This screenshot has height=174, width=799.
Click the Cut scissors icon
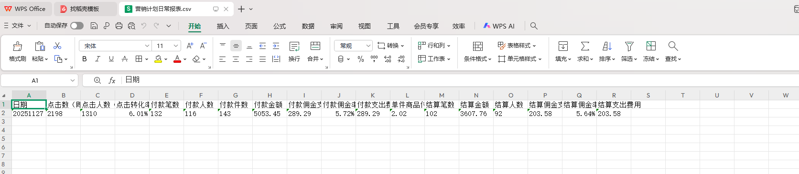tap(57, 46)
